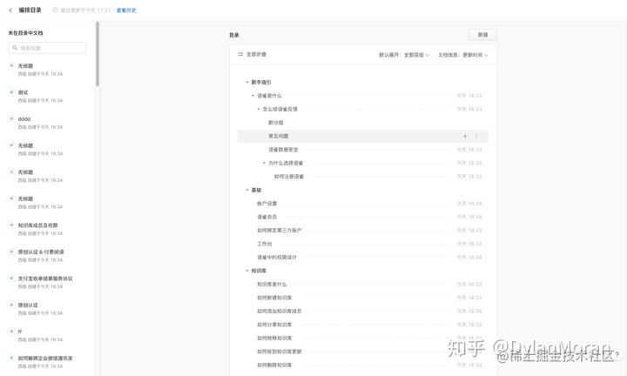
Task: Click the 目录 heading above the tree
Action: [x=234, y=35]
